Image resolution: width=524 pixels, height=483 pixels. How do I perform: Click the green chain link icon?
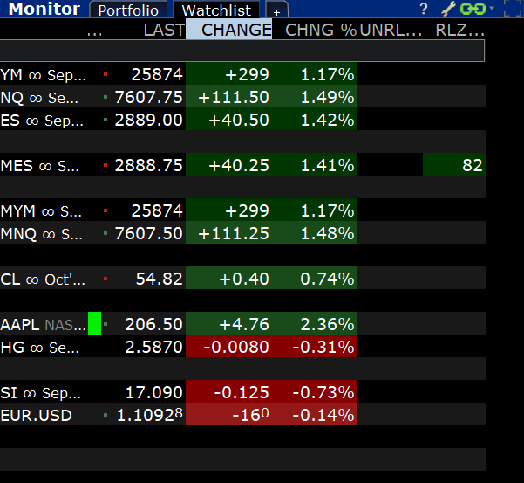tap(473, 9)
